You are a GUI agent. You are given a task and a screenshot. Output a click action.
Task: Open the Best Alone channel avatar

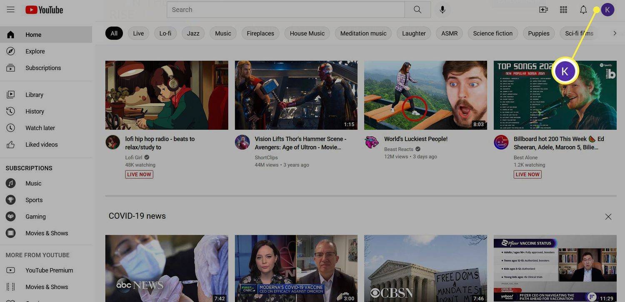click(501, 142)
